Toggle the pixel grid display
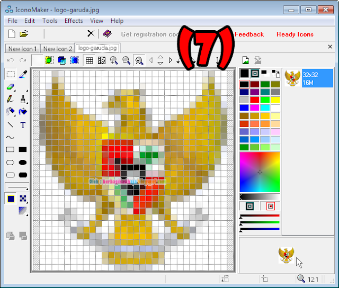339x288 pixels. coord(90,60)
